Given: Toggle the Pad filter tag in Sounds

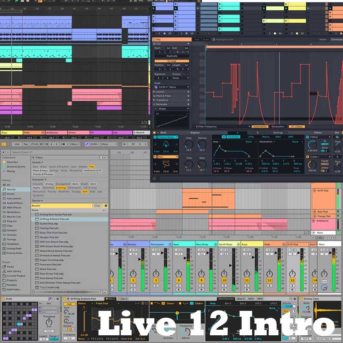Looking at the screenshot, I should (x=91, y=166).
